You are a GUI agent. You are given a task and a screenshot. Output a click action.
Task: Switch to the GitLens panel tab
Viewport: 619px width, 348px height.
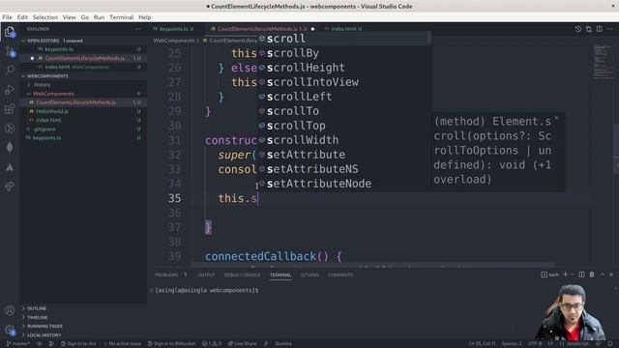point(309,275)
